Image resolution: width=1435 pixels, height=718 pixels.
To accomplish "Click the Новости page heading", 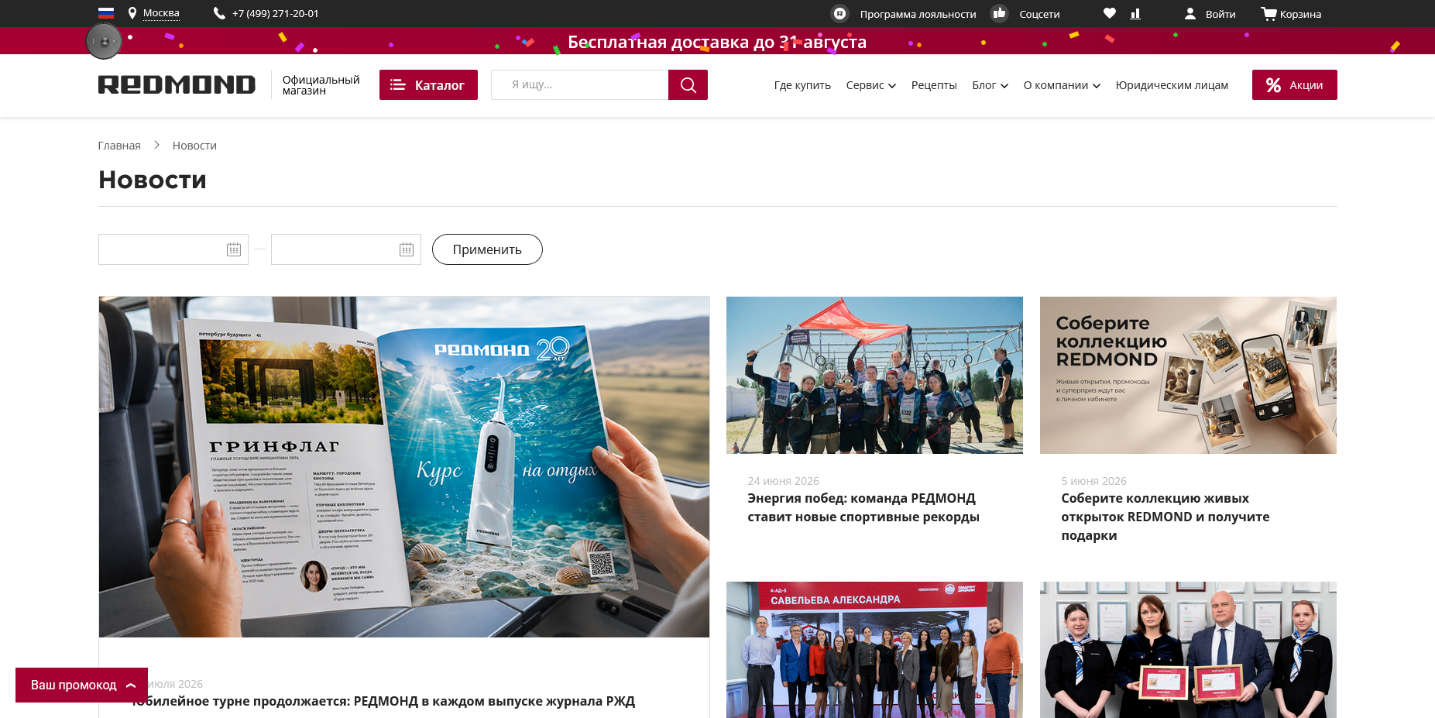I will click(x=153, y=180).
